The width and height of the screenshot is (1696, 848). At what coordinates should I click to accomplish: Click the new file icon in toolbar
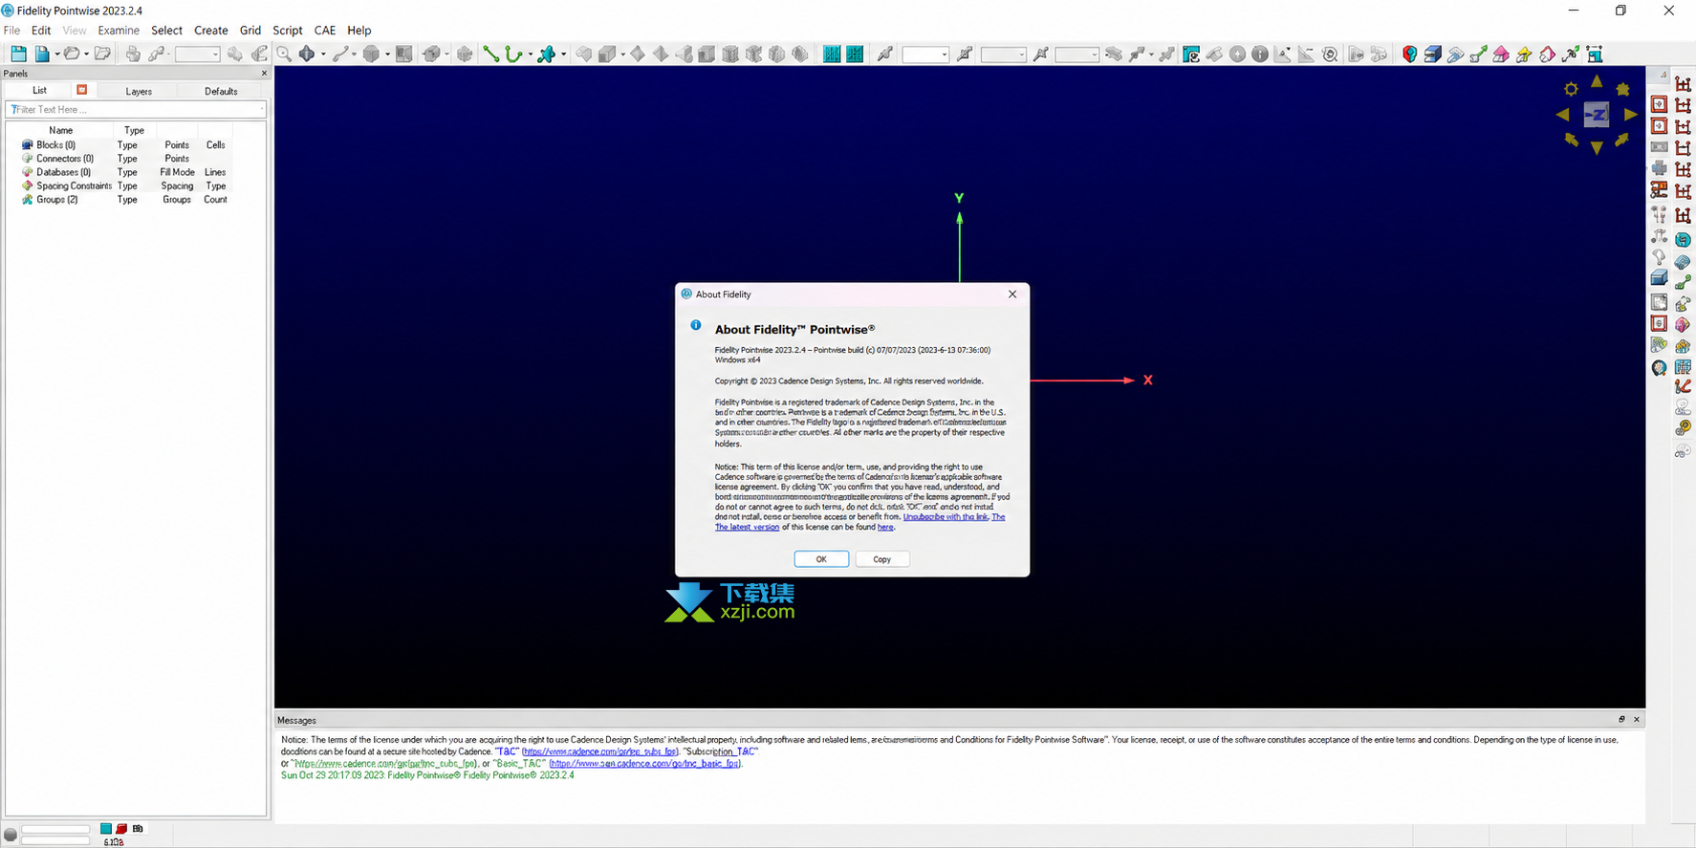42,54
